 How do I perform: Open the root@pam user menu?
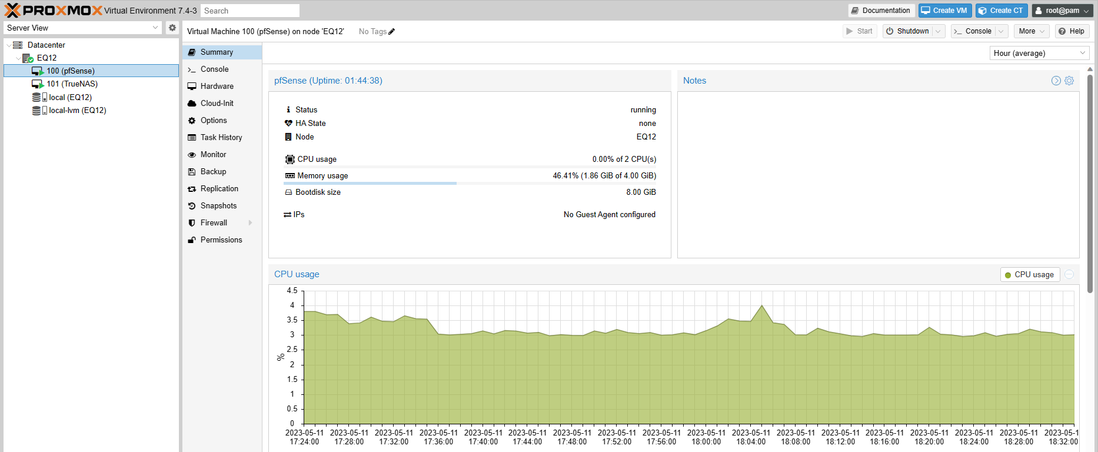(x=1062, y=11)
